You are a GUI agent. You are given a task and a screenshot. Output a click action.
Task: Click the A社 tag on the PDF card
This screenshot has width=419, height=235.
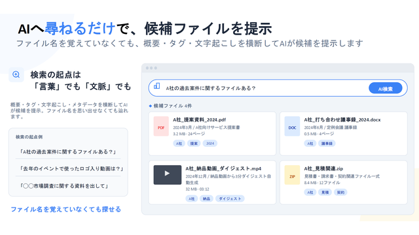click(179, 144)
